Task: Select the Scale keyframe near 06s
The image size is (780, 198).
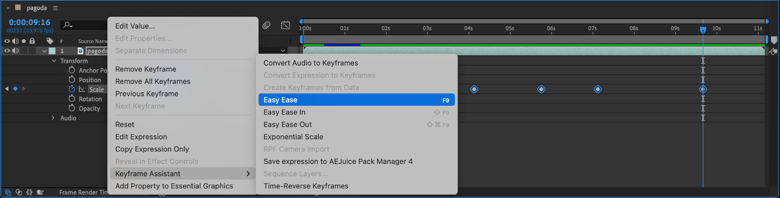Action: [x=541, y=89]
